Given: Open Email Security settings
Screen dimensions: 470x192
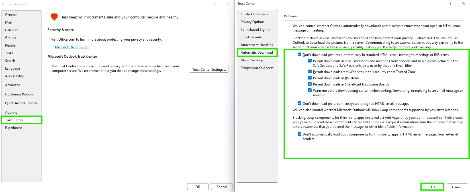Looking at the screenshot, I should tap(257, 37).
